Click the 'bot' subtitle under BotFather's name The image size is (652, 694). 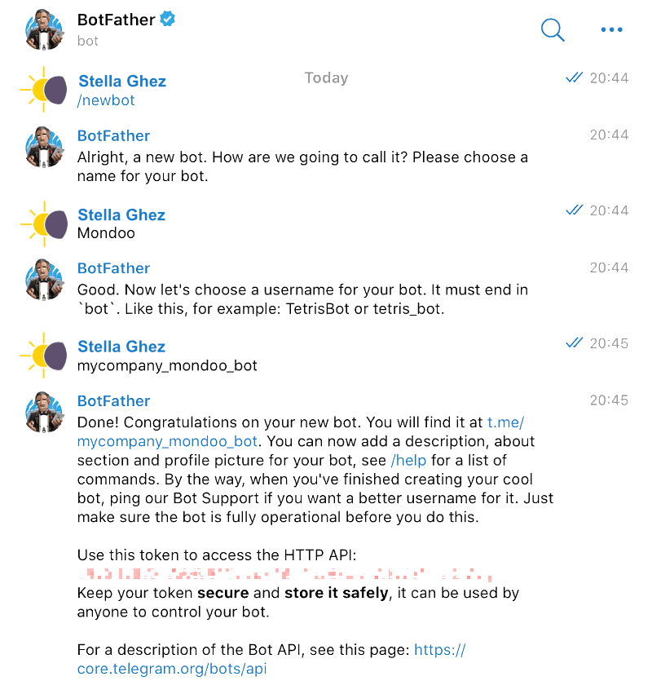[87, 41]
